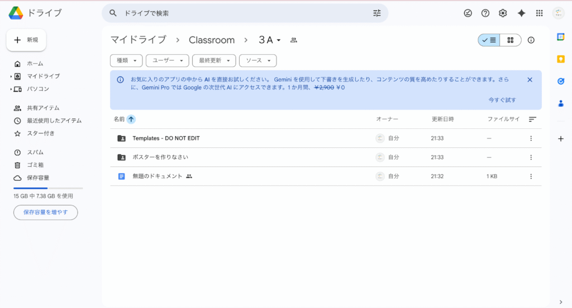The height and width of the screenshot is (308, 572).
Task: Open the 最終更新 filter dropdown
Action: coord(214,60)
